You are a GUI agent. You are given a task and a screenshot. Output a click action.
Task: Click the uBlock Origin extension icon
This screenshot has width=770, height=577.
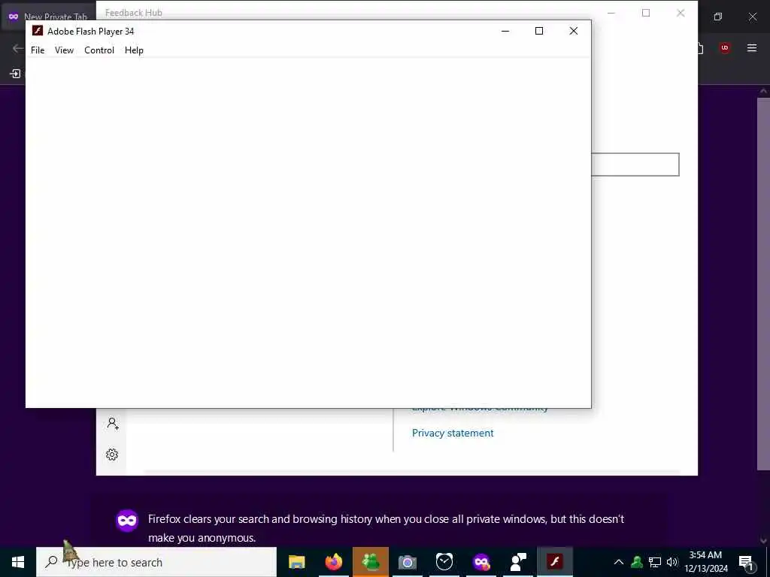click(x=724, y=47)
